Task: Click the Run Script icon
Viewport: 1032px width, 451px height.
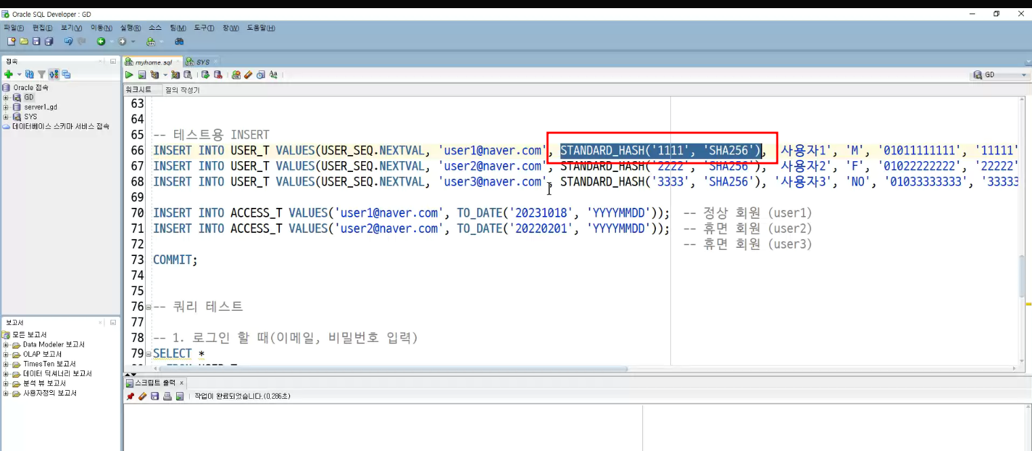Action: point(142,74)
